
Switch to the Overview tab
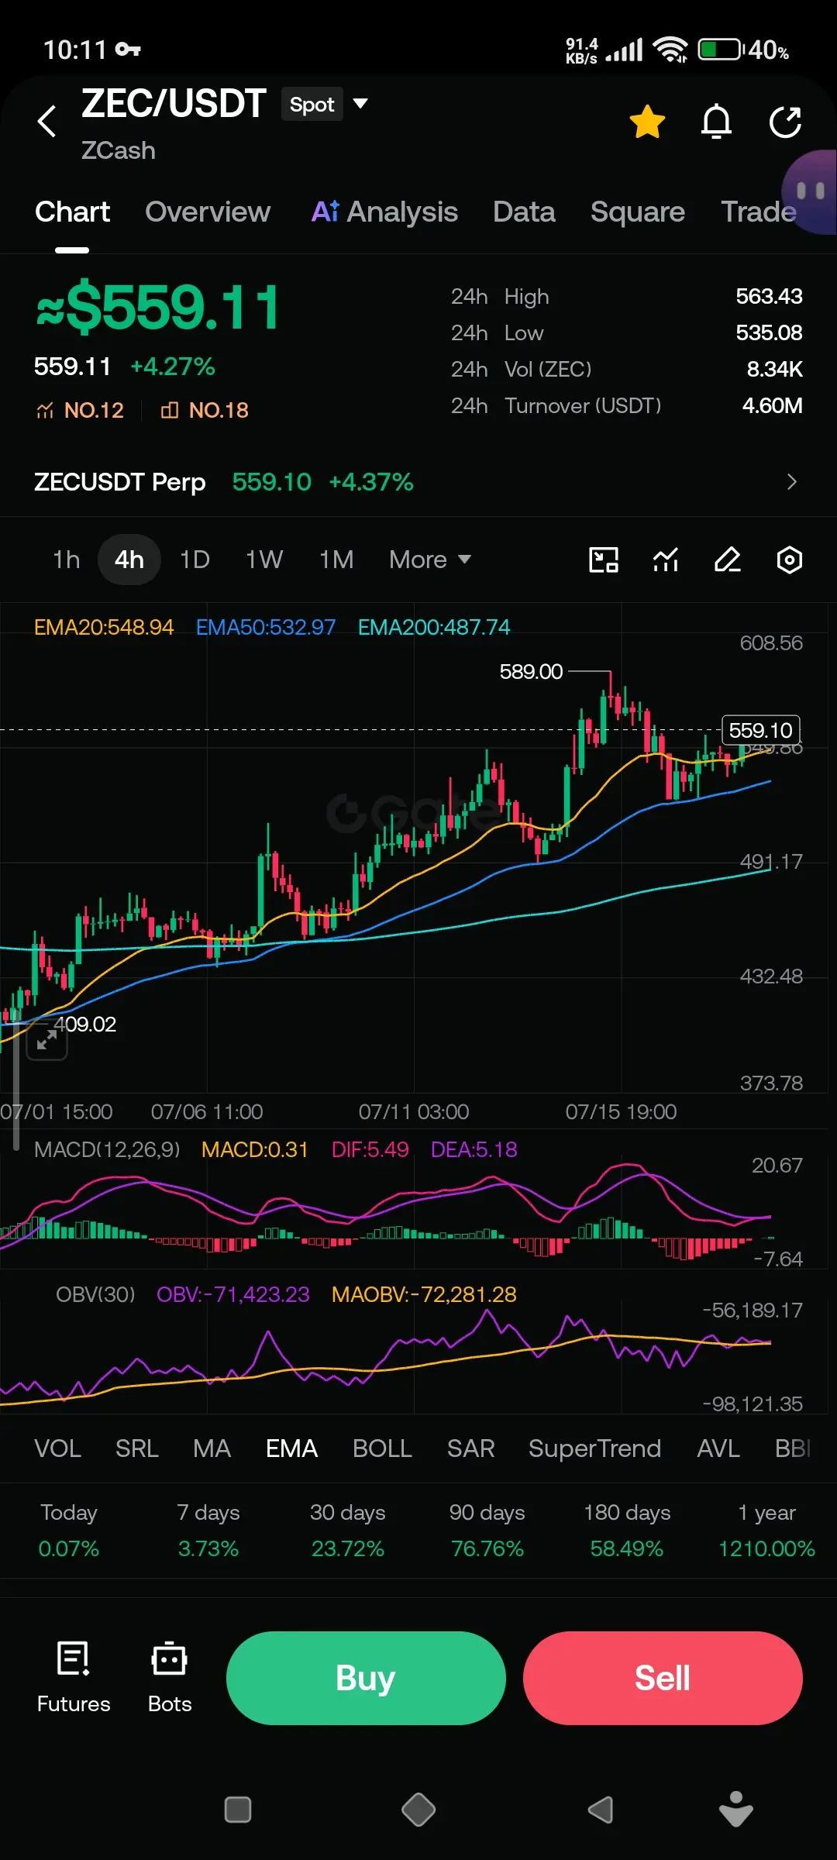(x=208, y=212)
